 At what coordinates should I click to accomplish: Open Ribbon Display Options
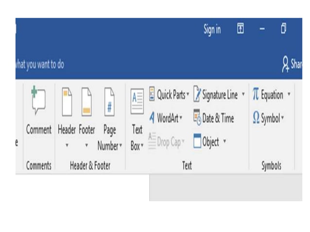click(x=241, y=28)
